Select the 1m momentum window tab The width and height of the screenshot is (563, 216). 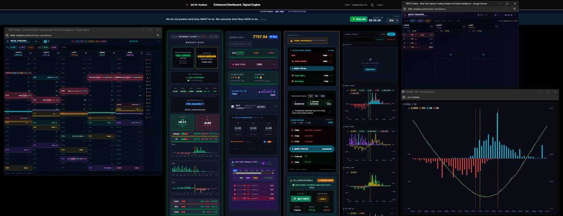(310, 95)
